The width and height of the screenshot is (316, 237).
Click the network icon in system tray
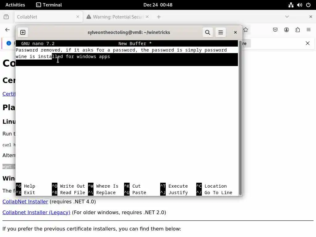[x=291, y=5]
